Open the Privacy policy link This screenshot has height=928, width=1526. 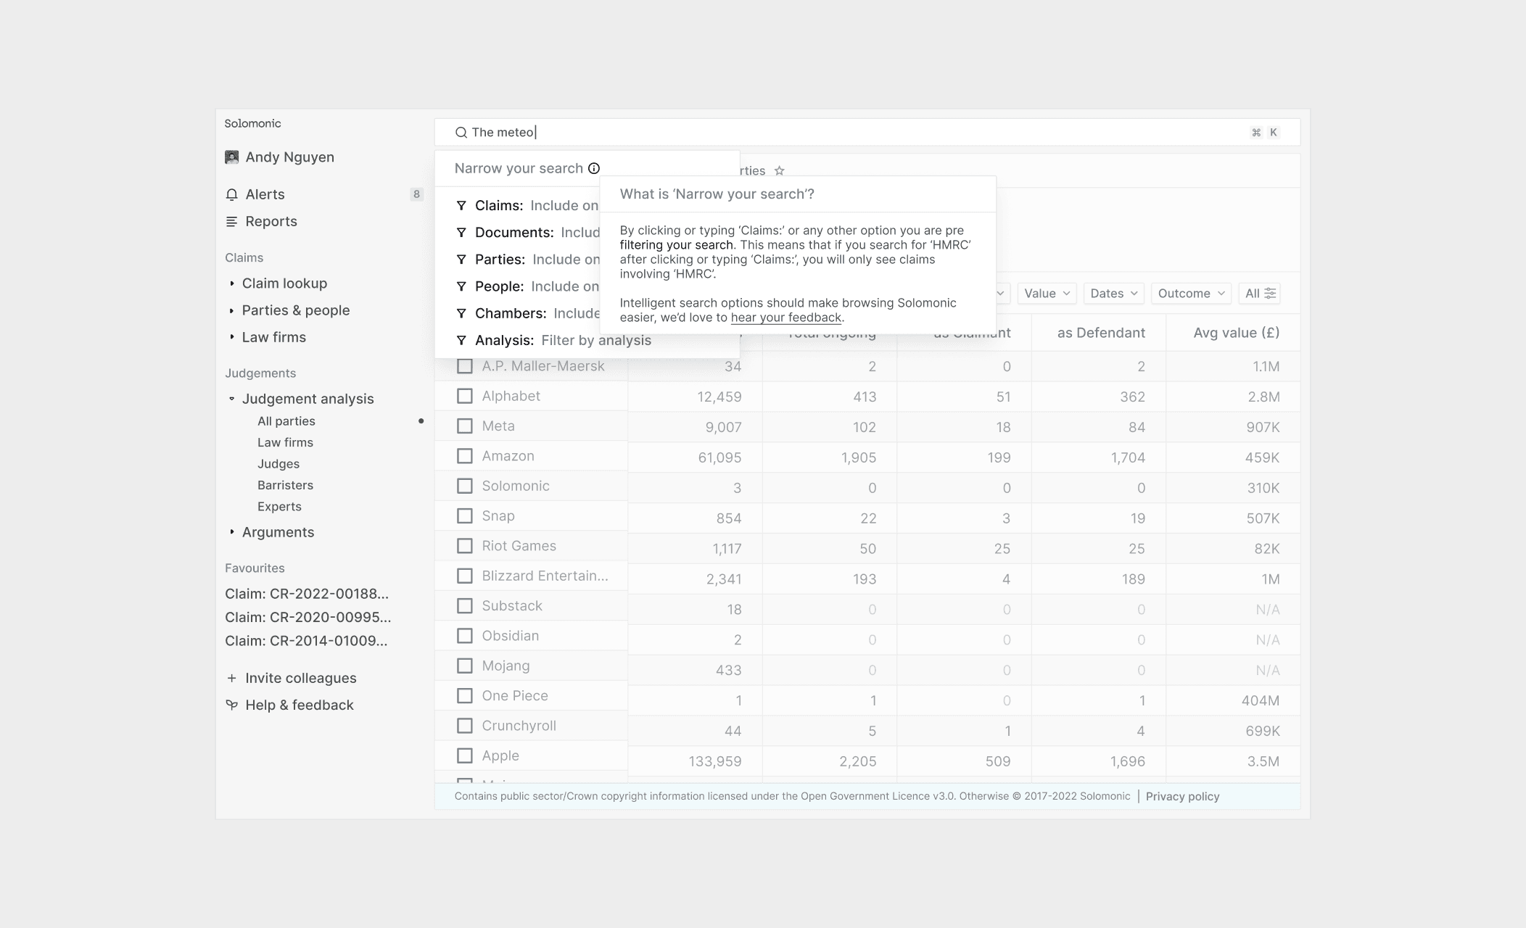[1182, 797]
